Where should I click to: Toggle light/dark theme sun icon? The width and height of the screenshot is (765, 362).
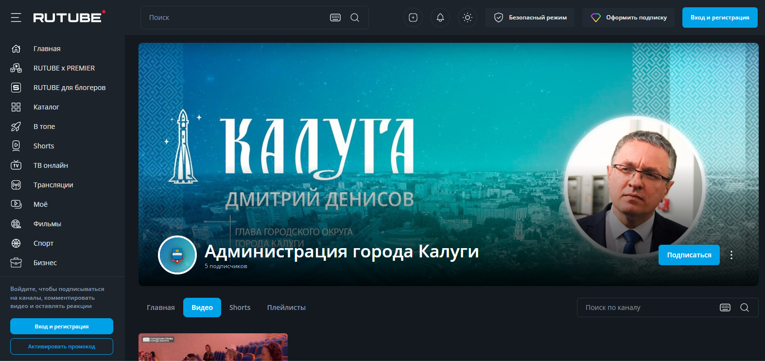(x=468, y=18)
